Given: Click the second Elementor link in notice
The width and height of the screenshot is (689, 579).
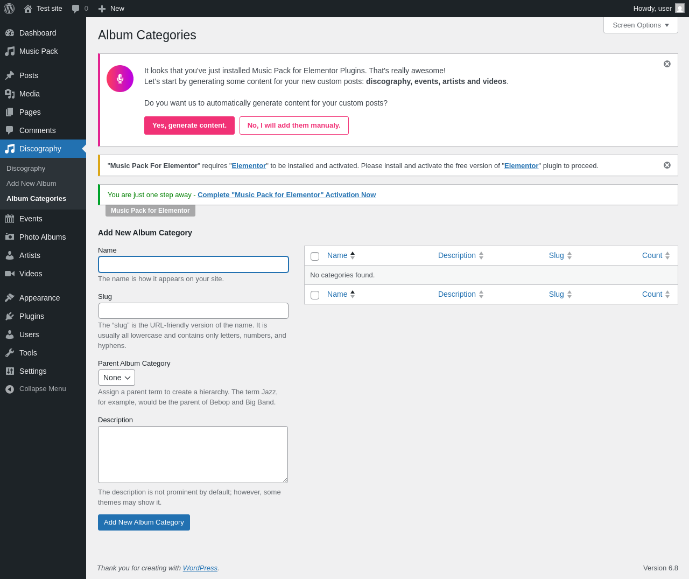Looking at the screenshot, I should tap(522, 166).
